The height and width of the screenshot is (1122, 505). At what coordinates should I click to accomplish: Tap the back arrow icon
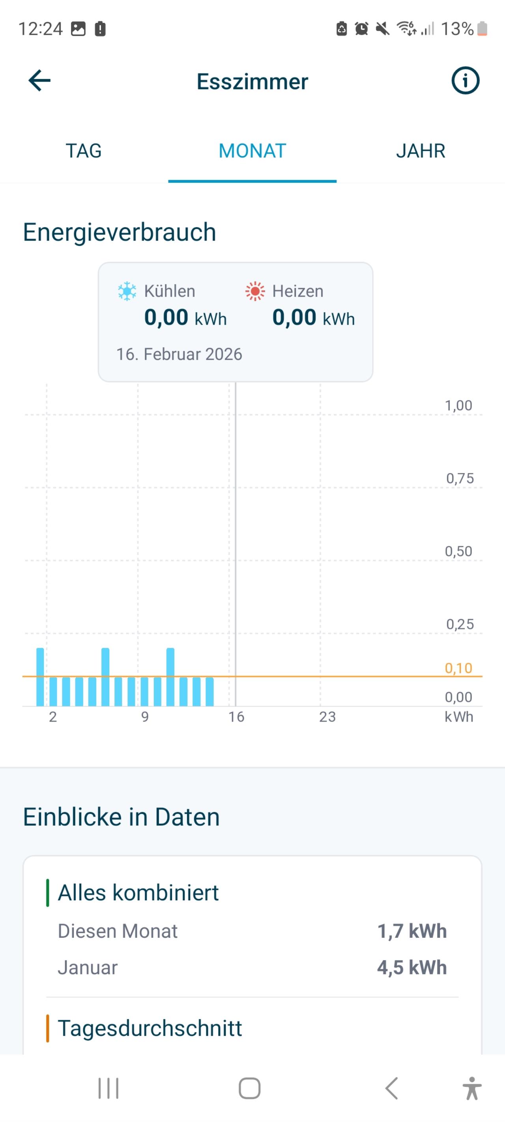tap(39, 81)
